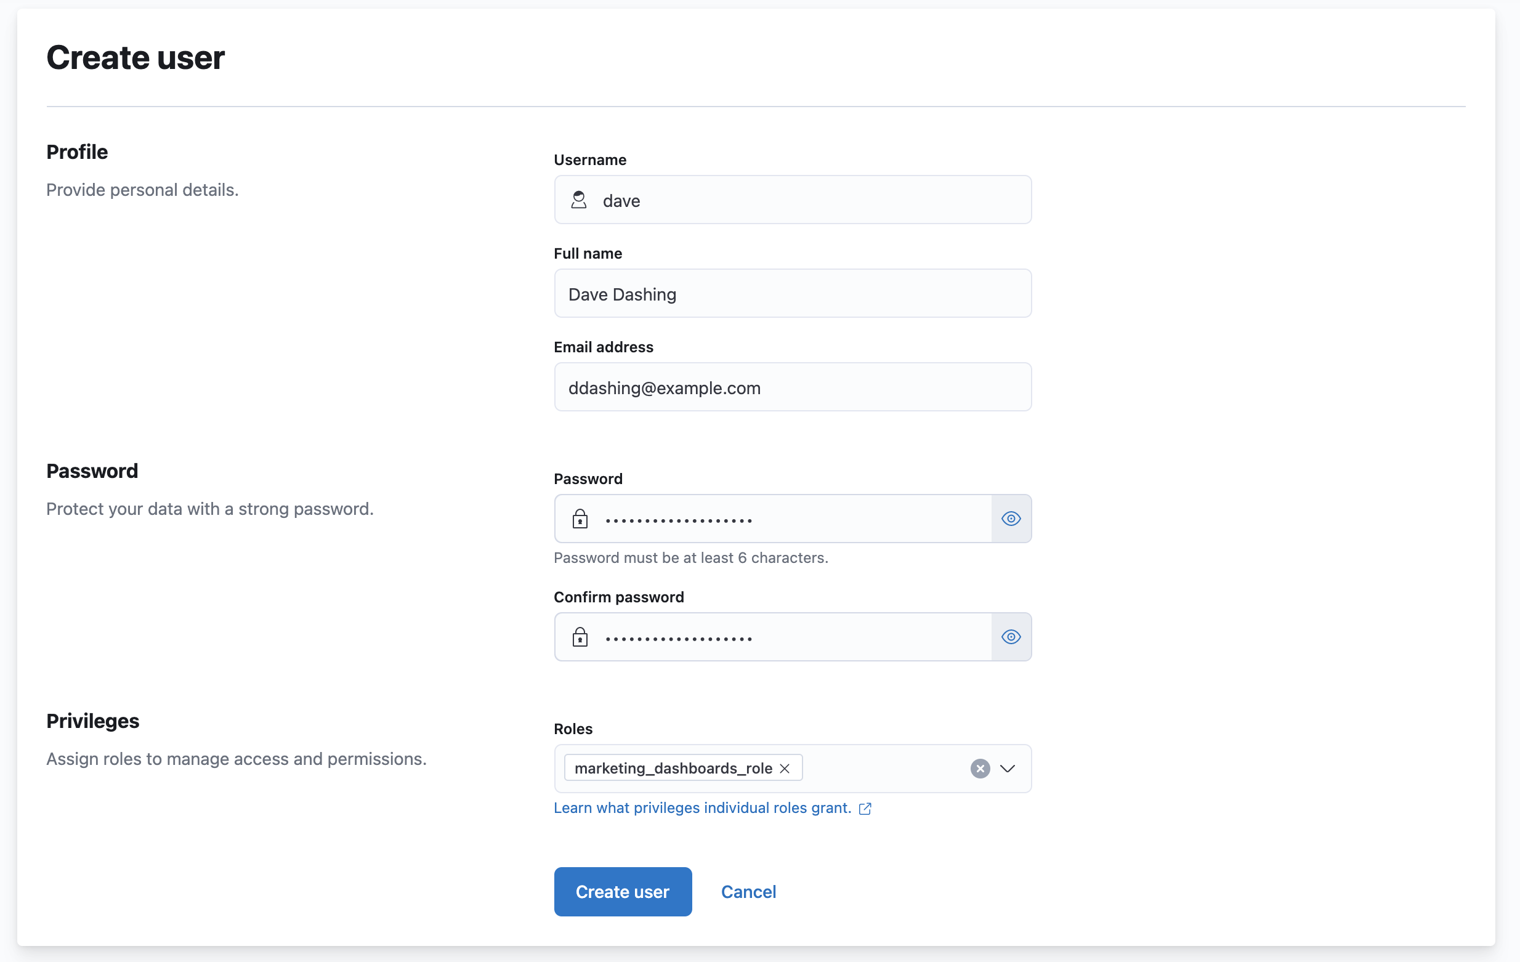The height and width of the screenshot is (962, 1520).
Task: Click the clear-all X icon in the Roles field
Action: tap(980, 768)
